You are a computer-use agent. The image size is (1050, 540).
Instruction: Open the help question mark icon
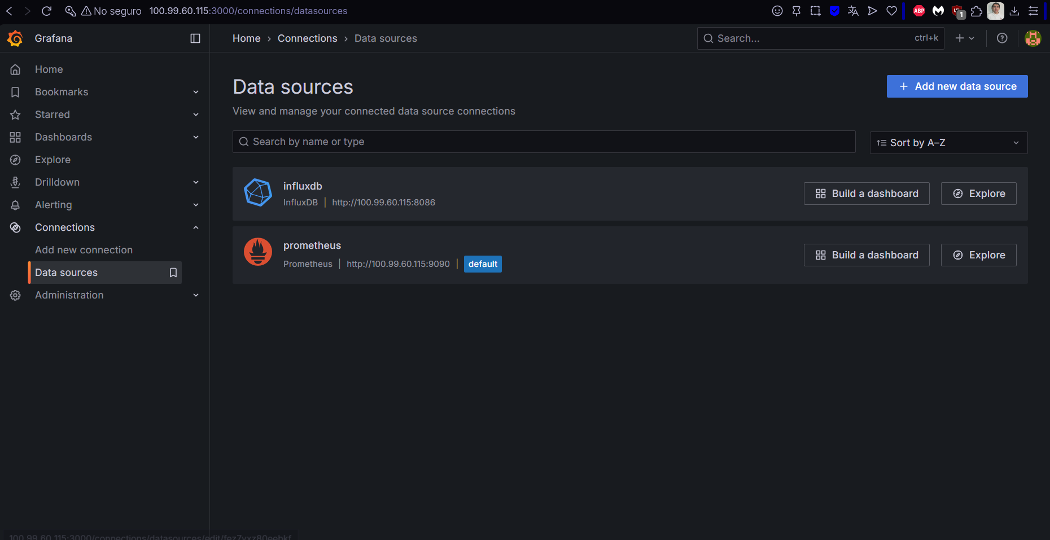pos(1002,38)
